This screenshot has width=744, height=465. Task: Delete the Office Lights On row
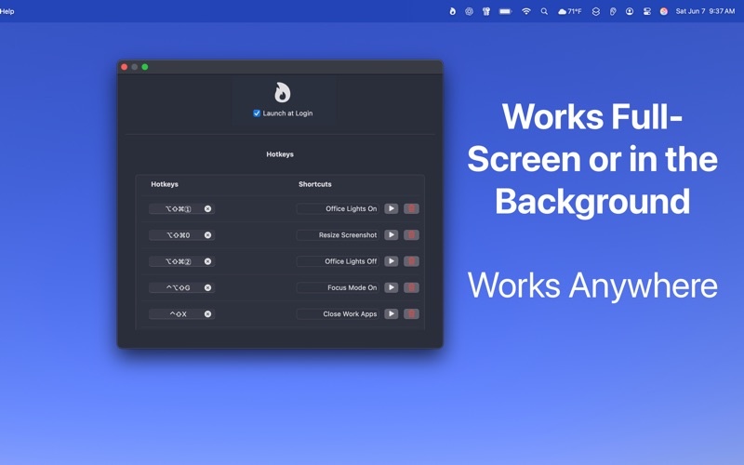411,208
